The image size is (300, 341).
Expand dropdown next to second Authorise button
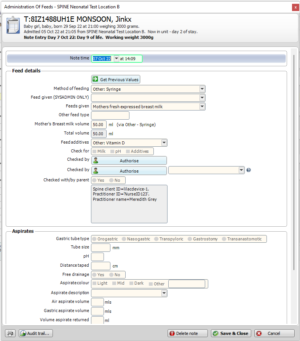click(241, 170)
